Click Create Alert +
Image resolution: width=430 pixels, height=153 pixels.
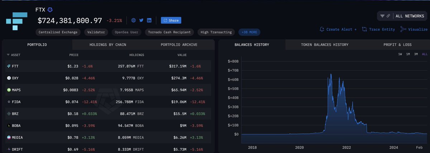(338, 29)
